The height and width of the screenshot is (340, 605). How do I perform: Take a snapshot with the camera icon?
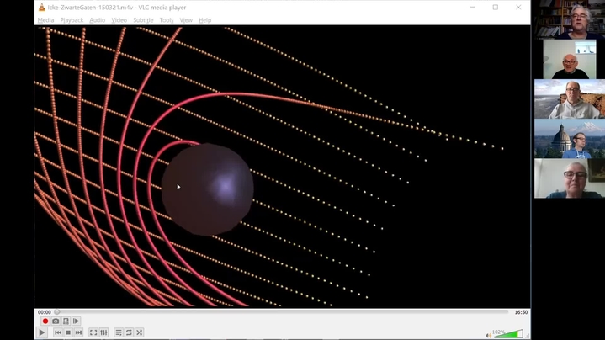56,321
